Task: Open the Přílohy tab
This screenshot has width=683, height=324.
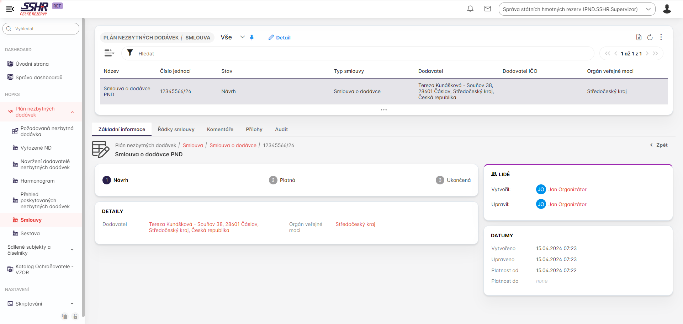Action: 254,129
